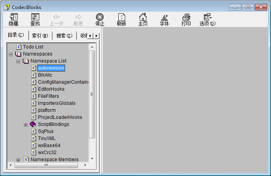The width and height of the screenshot is (271, 176).
Task: Click the tab strip right scroll arrow
Action: point(96,36)
